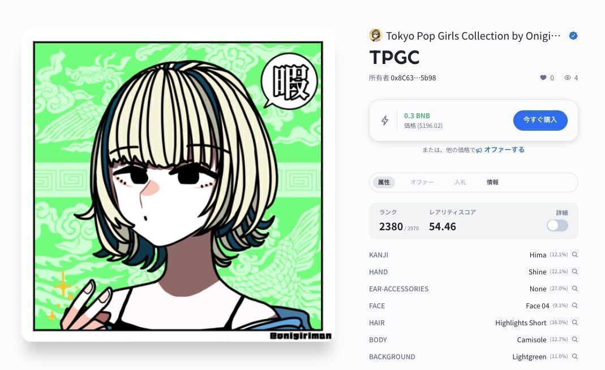This screenshot has height=370, width=605.
Task: Click the NFT artwork image
Action: [x=178, y=186]
